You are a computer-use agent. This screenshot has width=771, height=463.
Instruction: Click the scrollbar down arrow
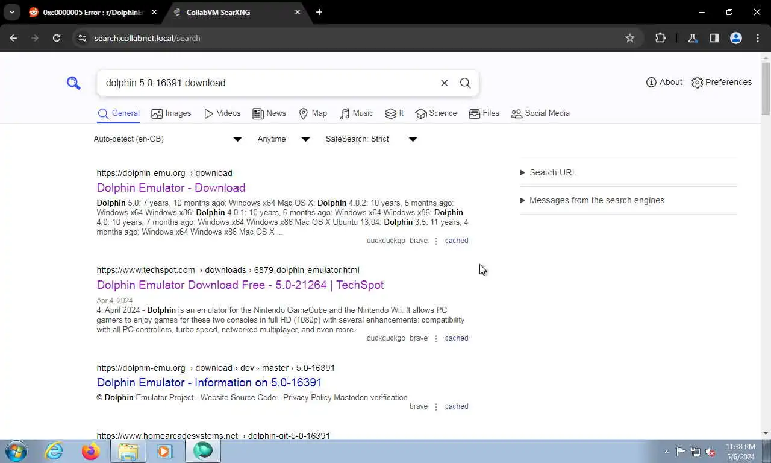(x=766, y=433)
